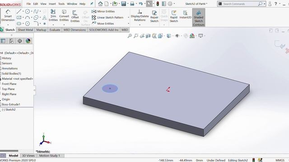Open the Window menu

click(x=72, y=4)
